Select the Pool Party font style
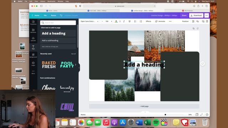The width and height of the screenshot is (228, 128). [67, 65]
